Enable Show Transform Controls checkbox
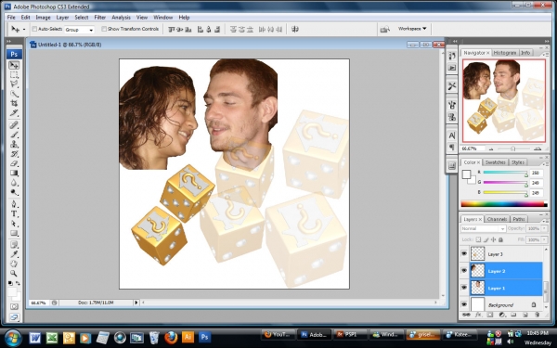The image size is (557, 348). (x=104, y=29)
